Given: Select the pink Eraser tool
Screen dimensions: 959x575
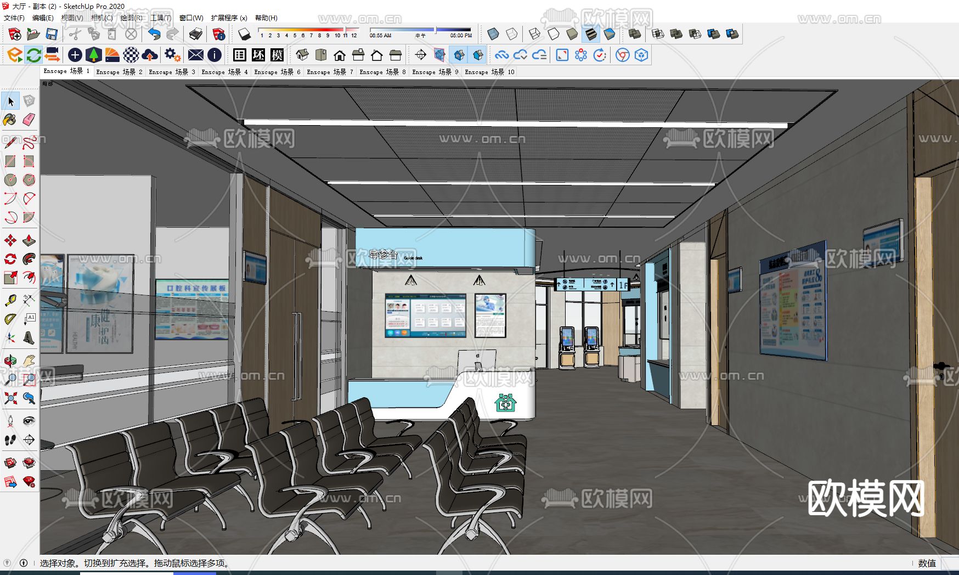Looking at the screenshot, I should pyautogui.click(x=29, y=120).
